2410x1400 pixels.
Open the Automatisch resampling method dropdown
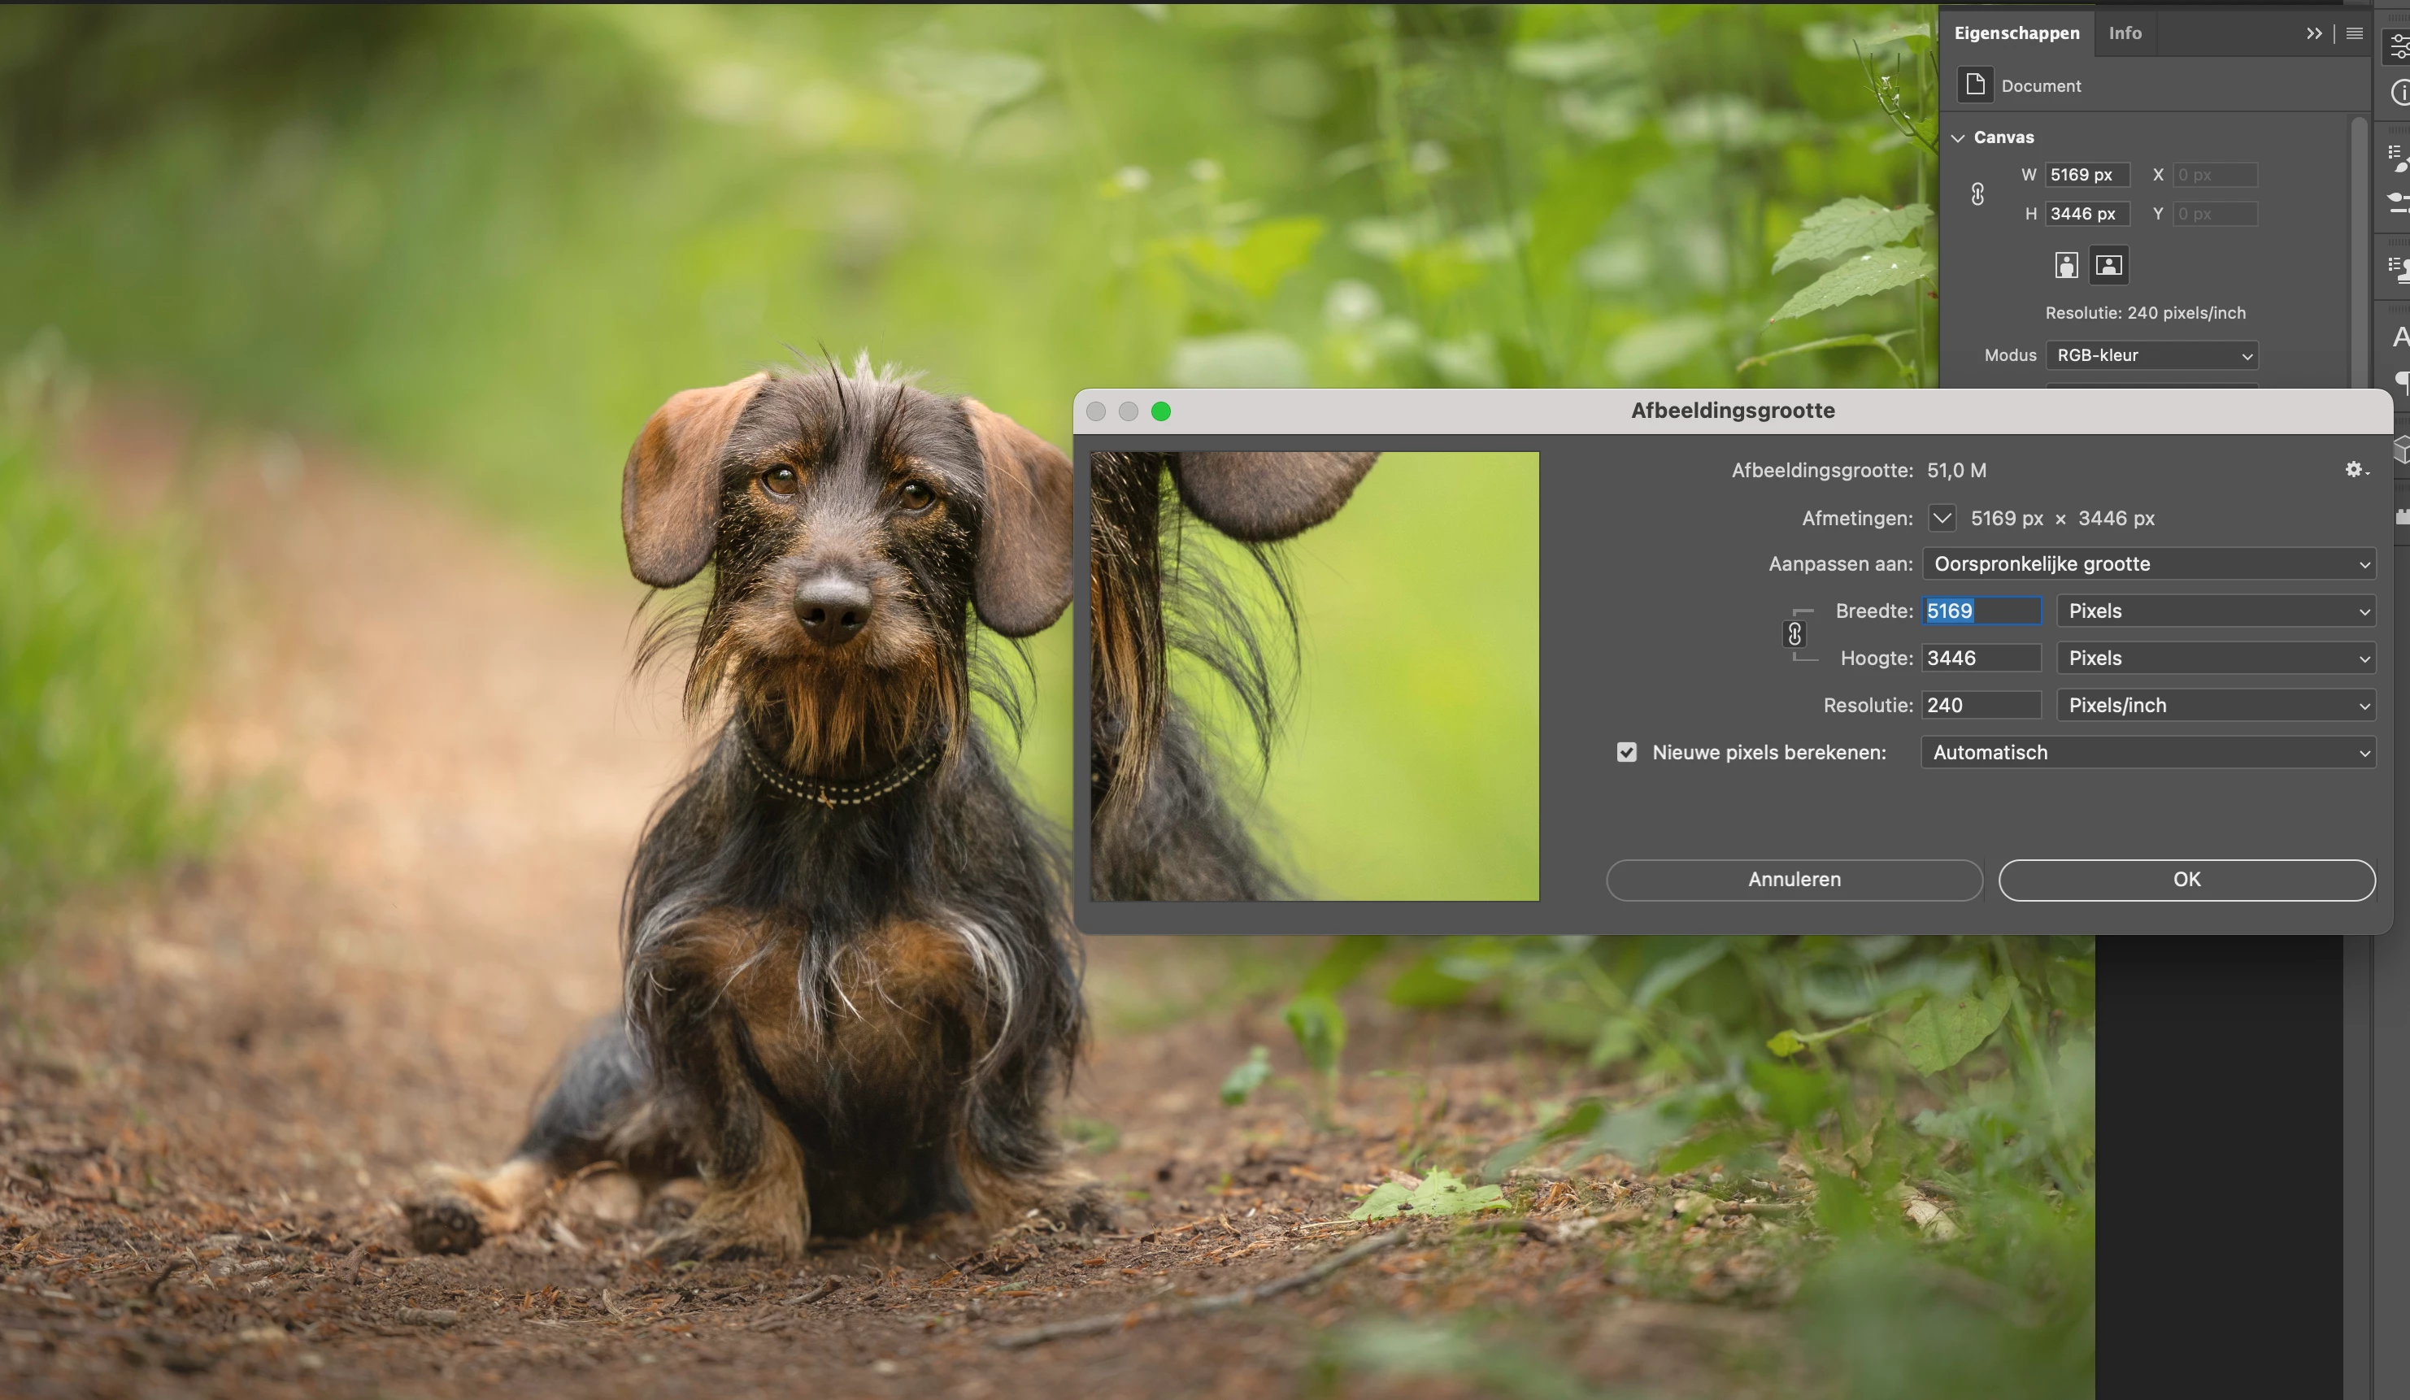coord(2148,753)
